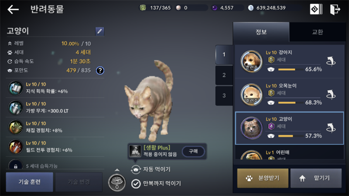Click the 구매 button for 생활 Plus
Viewport: 349px width, 196px height.
[193, 151]
